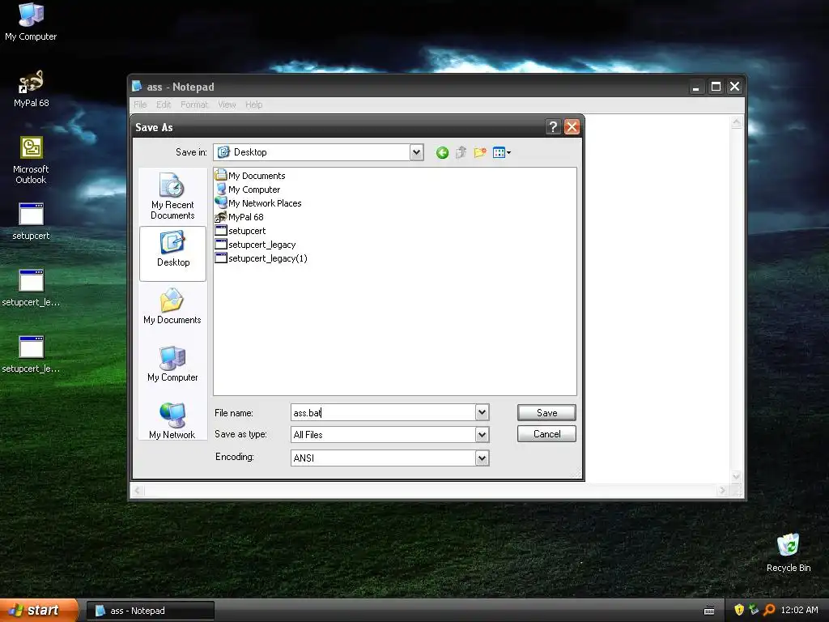Select My Computer in the file list

click(248, 190)
